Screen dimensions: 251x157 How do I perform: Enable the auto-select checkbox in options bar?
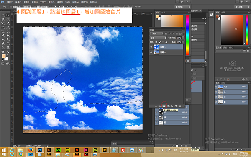pos(11,7)
